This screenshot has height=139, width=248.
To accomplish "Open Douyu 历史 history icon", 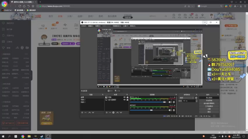I will point(174,16).
